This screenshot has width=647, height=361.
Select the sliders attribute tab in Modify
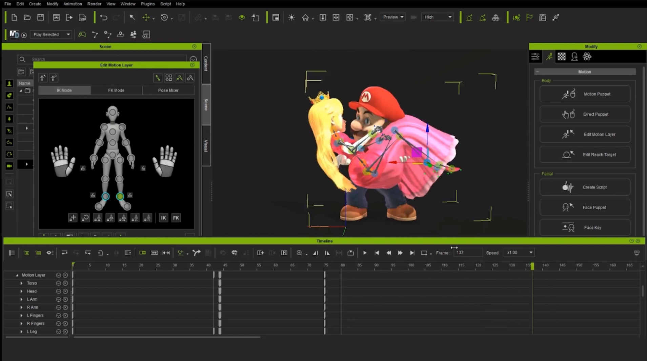535,57
